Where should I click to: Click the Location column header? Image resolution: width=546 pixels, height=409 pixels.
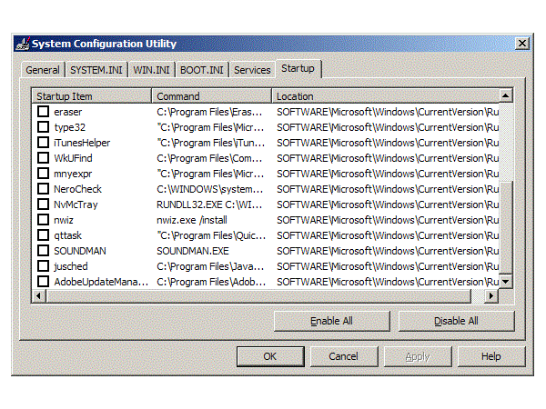pyautogui.click(x=386, y=96)
